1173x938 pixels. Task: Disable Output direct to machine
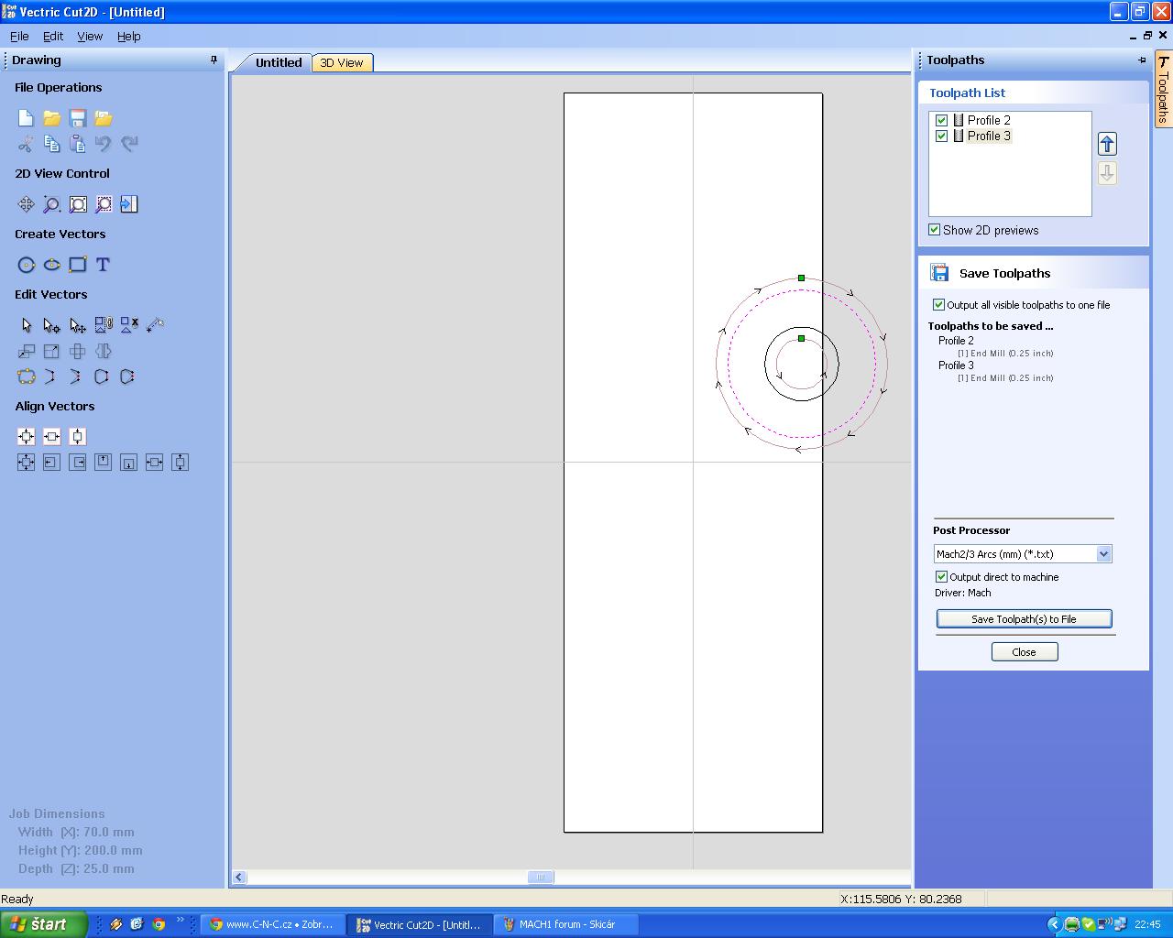pos(941,577)
